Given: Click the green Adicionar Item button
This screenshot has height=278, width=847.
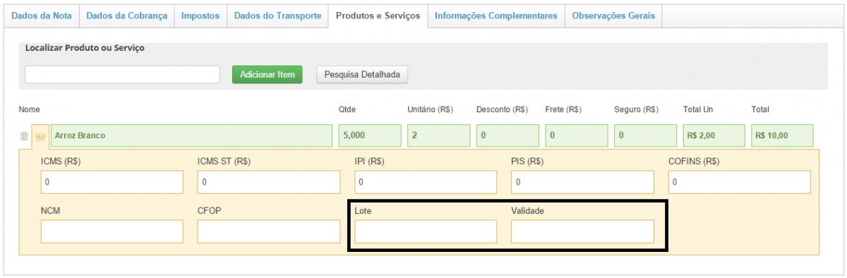Looking at the screenshot, I should point(268,74).
